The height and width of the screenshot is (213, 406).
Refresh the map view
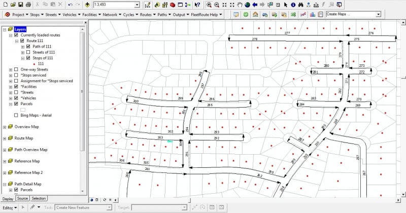click(x=105, y=200)
